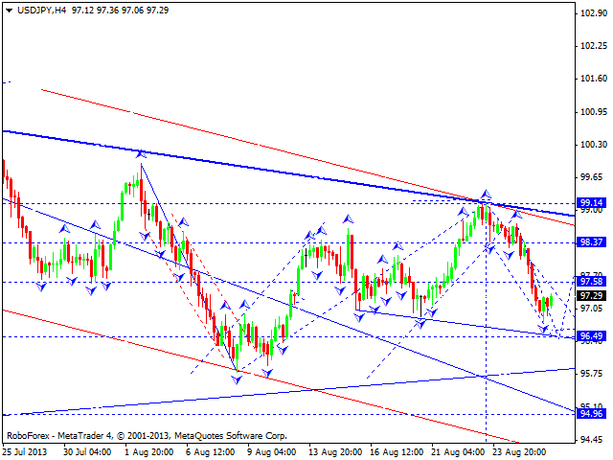Screen dimensions: 613x460
Task: Click 101.60 on the price scale
Action: 594,79
